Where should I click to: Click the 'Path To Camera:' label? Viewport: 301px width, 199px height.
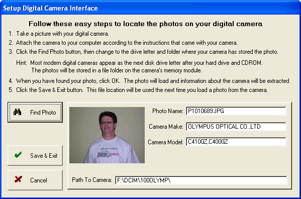coord(92,180)
